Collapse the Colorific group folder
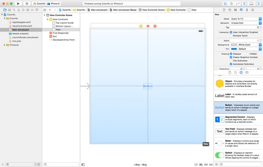263x167 pixels. [4, 18]
